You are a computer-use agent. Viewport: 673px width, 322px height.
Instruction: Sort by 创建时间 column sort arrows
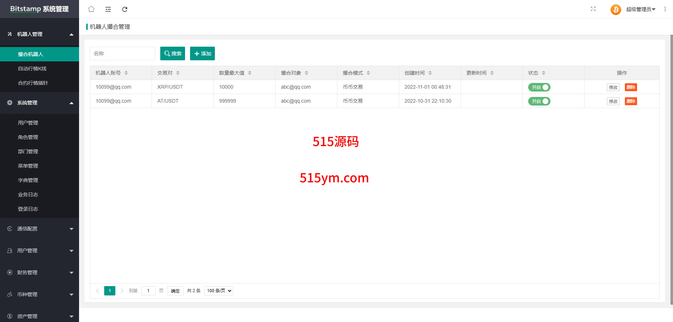click(430, 73)
